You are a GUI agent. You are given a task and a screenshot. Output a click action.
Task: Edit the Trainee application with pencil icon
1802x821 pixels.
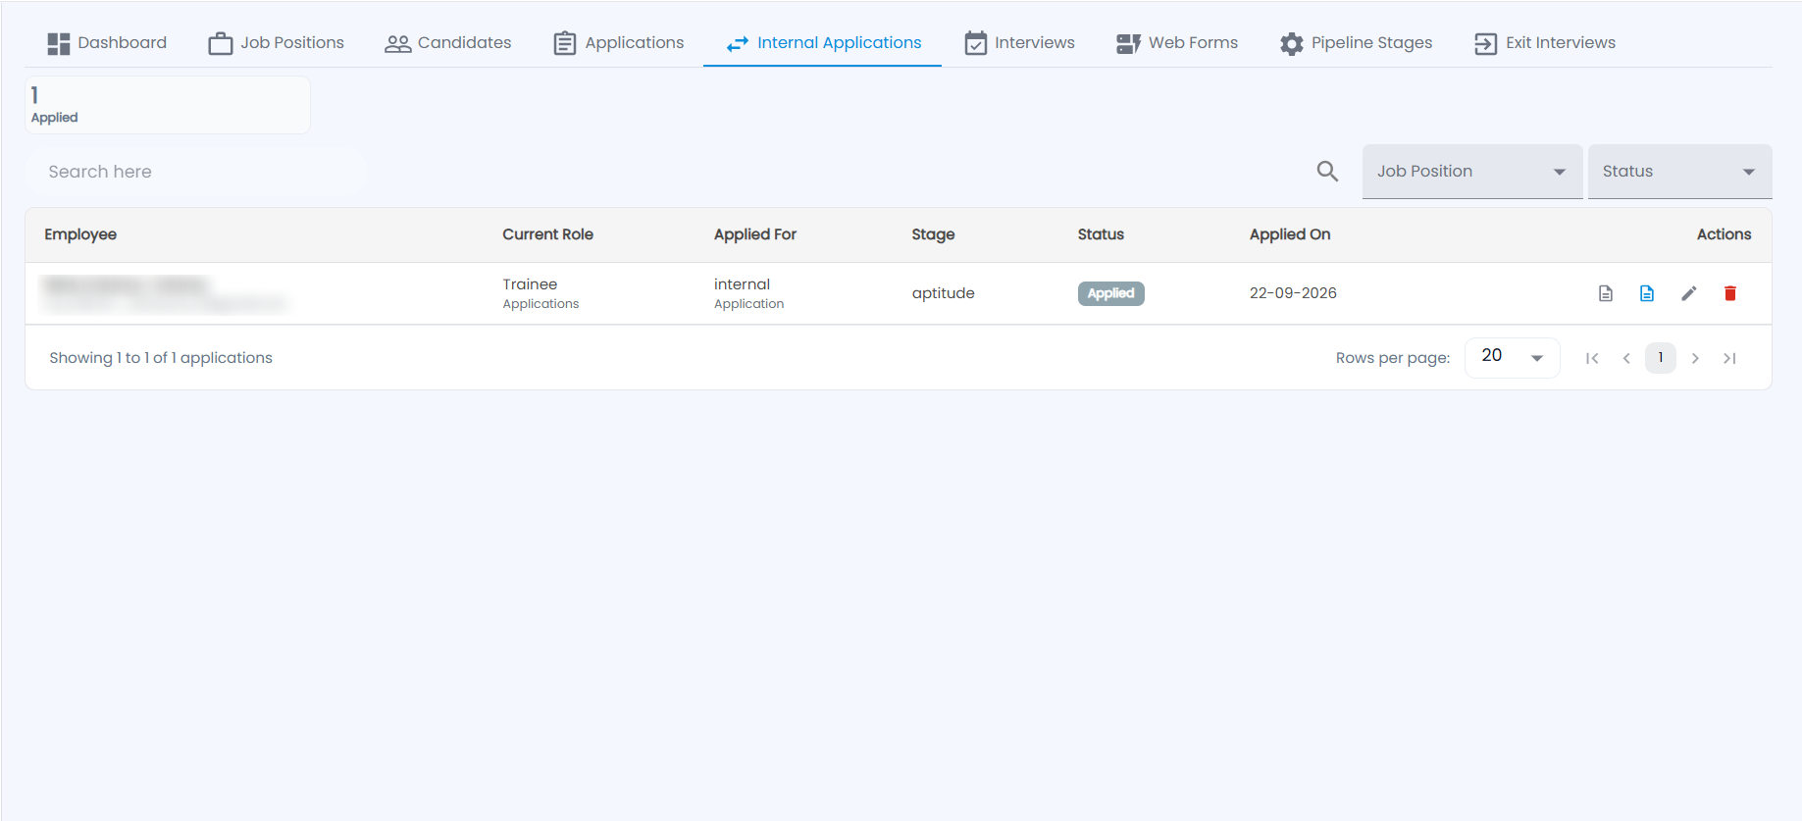pos(1689,293)
